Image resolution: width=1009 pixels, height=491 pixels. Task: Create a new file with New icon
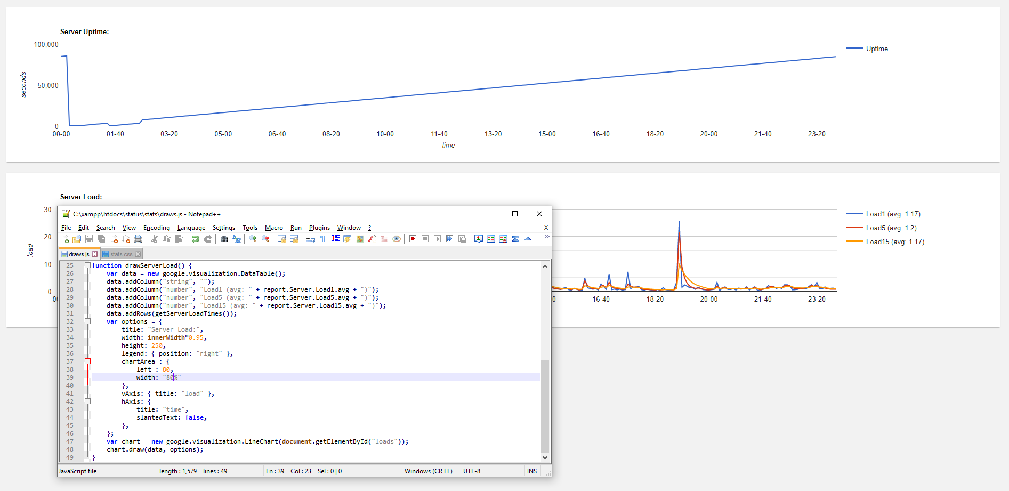pyautogui.click(x=64, y=239)
